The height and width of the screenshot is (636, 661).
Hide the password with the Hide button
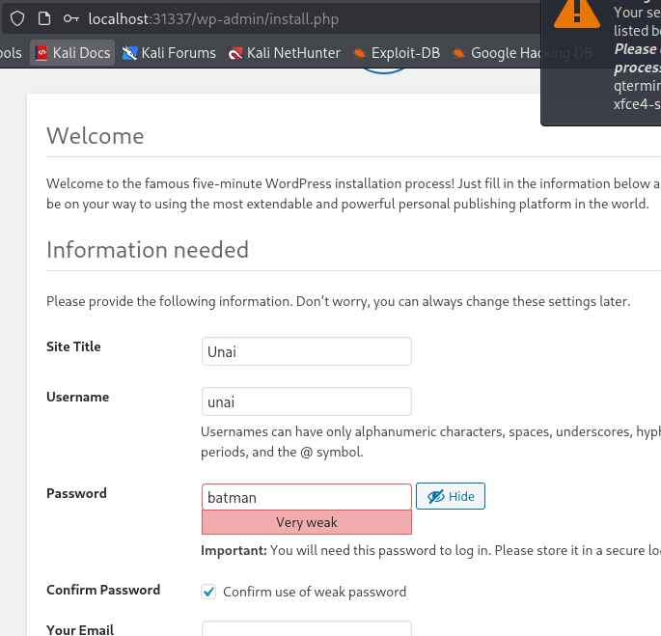pyautogui.click(x=451, y=496)
